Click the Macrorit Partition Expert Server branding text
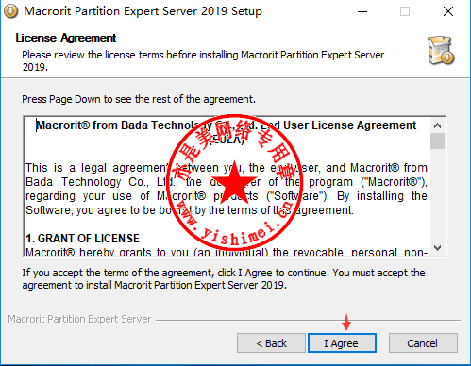 point(79,319)
